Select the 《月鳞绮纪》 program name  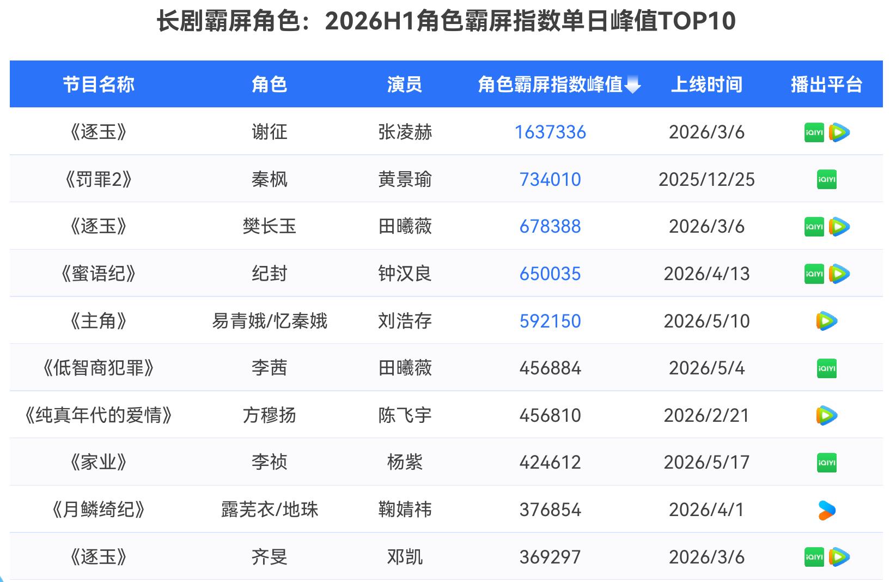click(99, 510)
